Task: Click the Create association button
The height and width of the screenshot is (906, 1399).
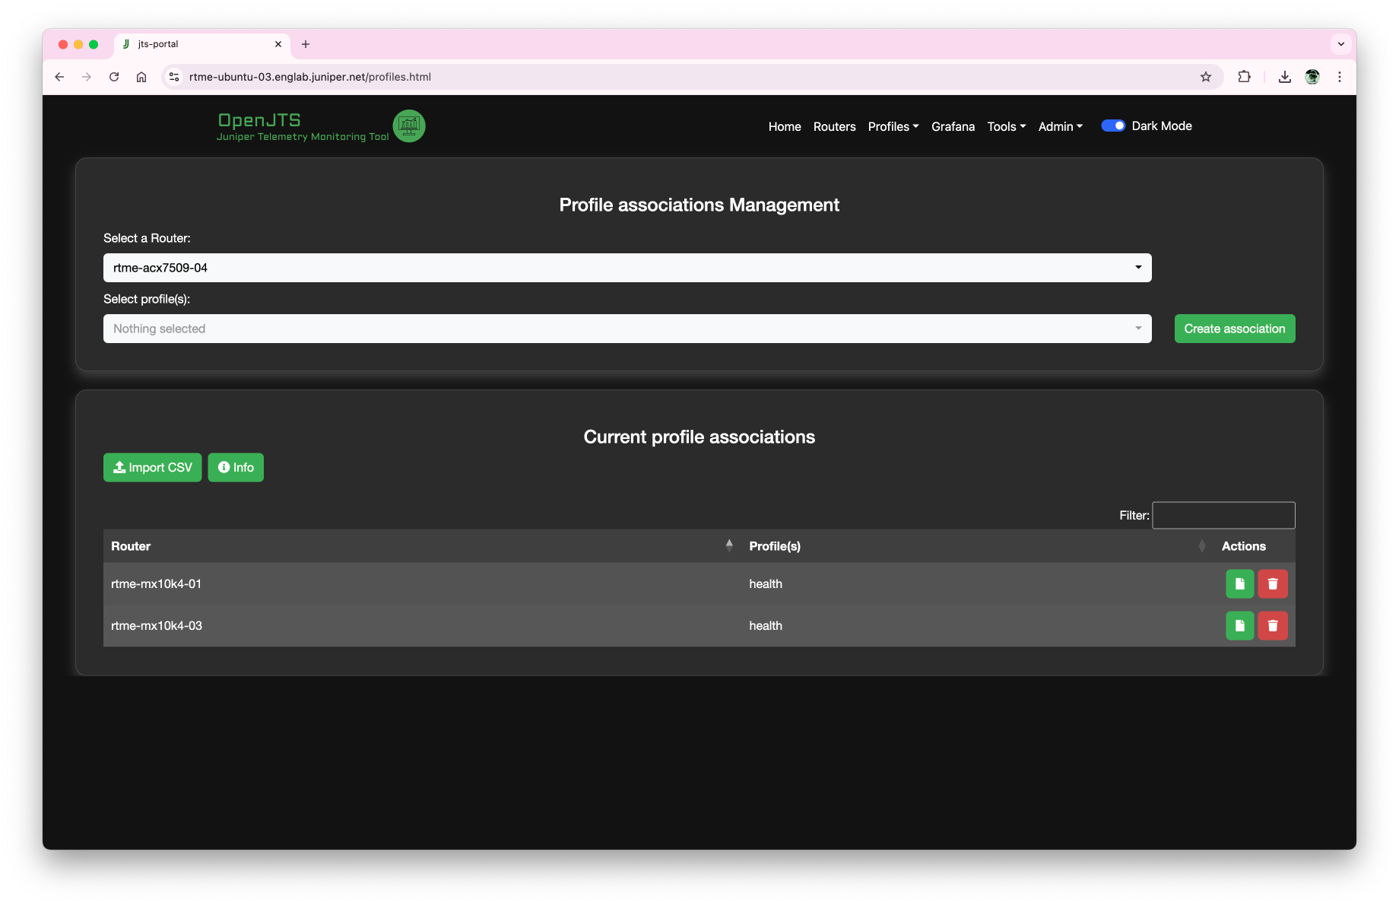Action: coord(1234,329)
